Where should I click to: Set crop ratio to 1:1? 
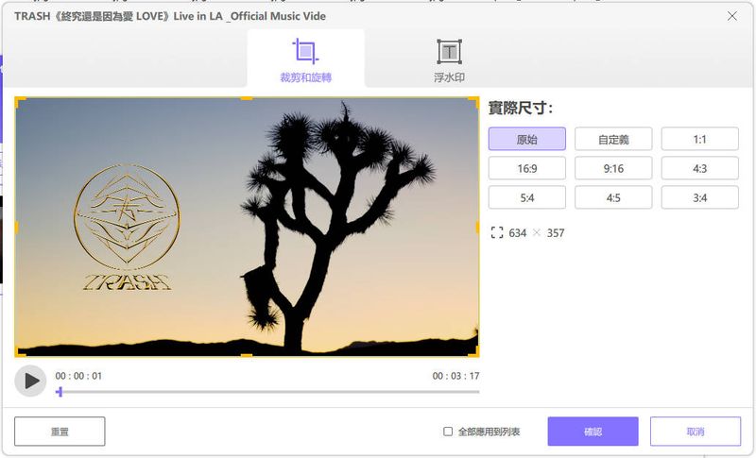point(699,139)
